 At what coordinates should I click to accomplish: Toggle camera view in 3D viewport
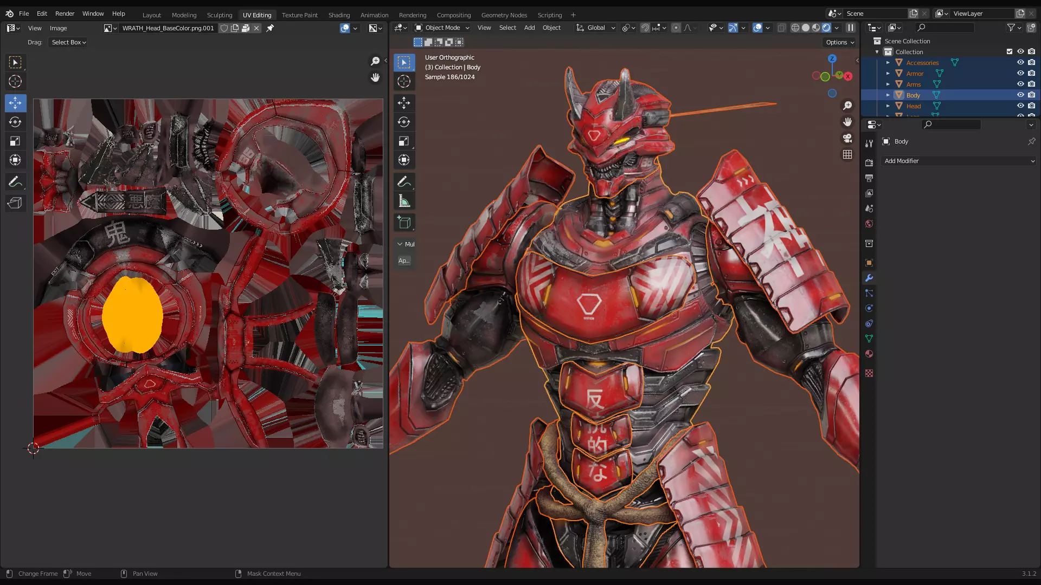tap(847, 138)
